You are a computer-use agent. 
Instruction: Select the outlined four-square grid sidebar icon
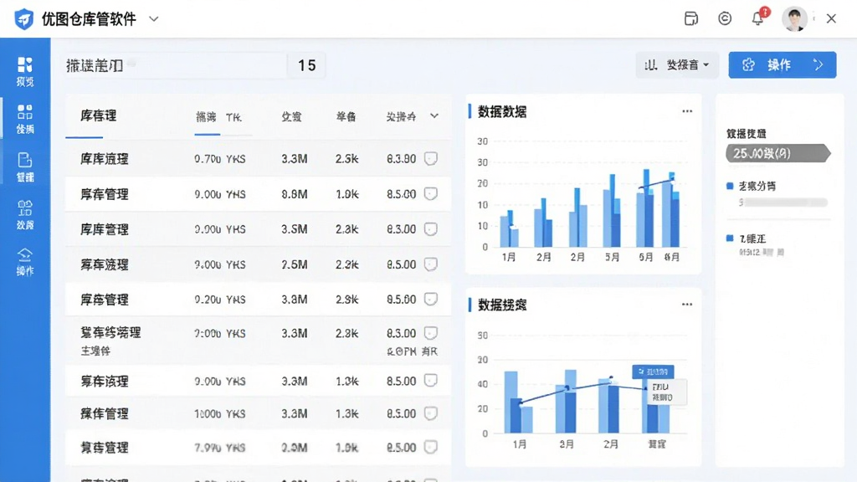coord(24,112)
